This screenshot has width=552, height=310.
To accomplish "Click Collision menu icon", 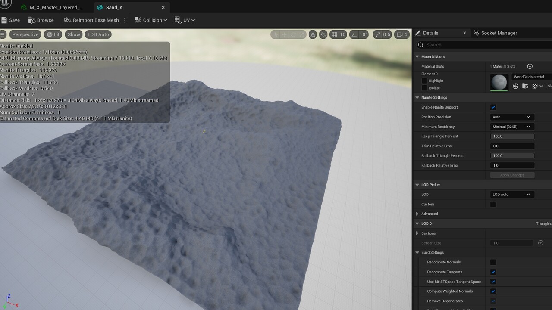I will tap(138, 20).
